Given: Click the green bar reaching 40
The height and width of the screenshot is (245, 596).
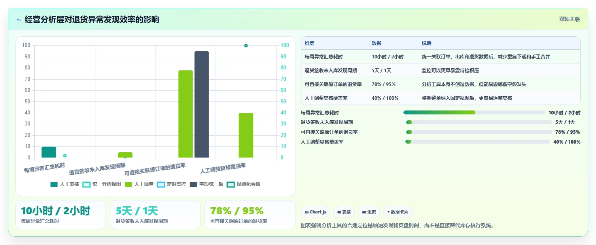Looking at the screenshot, I should coord(246,135).
